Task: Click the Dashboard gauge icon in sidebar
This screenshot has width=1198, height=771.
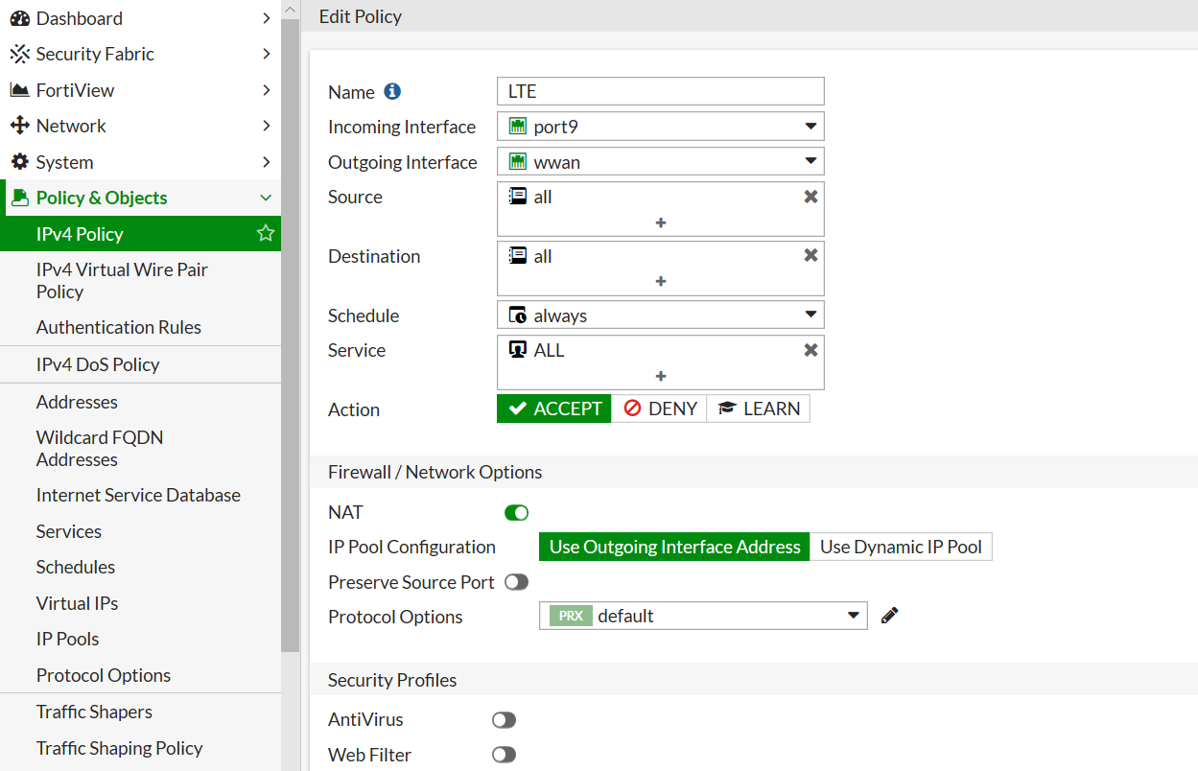Action: click(x=19, y=18)
